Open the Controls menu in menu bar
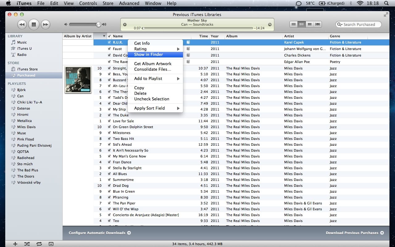Screen dimensions: 395x247 pyautogui.click(x=88, y=3)
